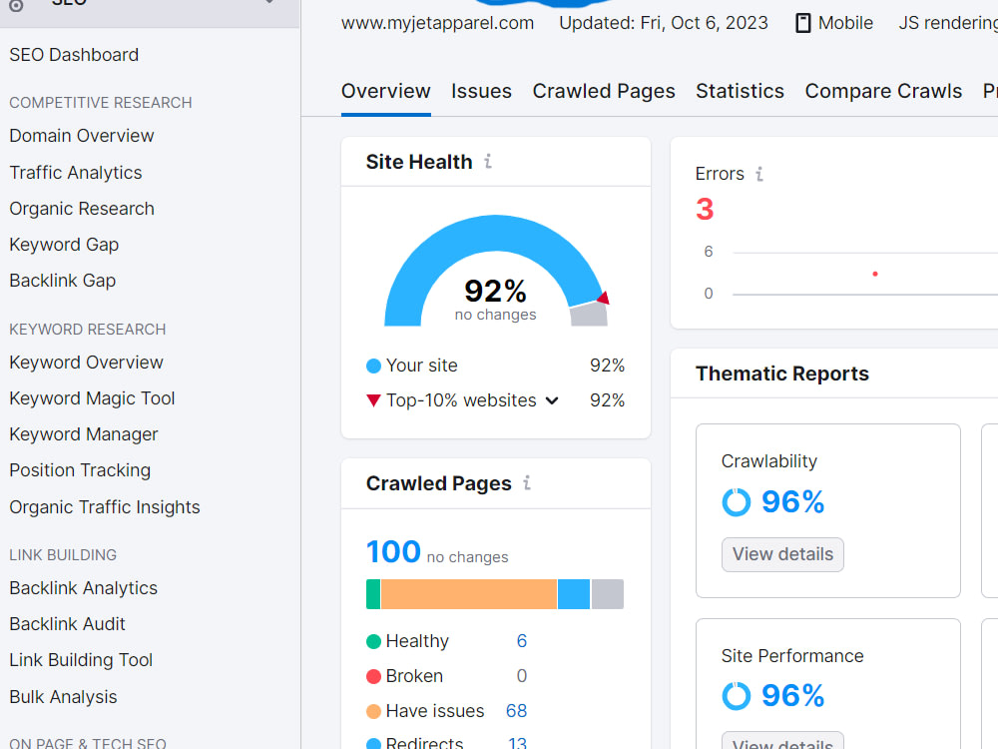Open Domain Overview in sidebar

[x=82, y=136]
